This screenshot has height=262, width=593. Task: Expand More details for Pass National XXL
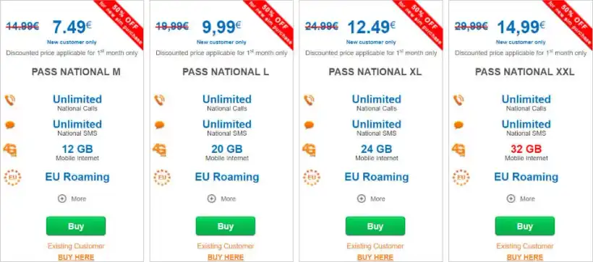[x=521, y=198]
